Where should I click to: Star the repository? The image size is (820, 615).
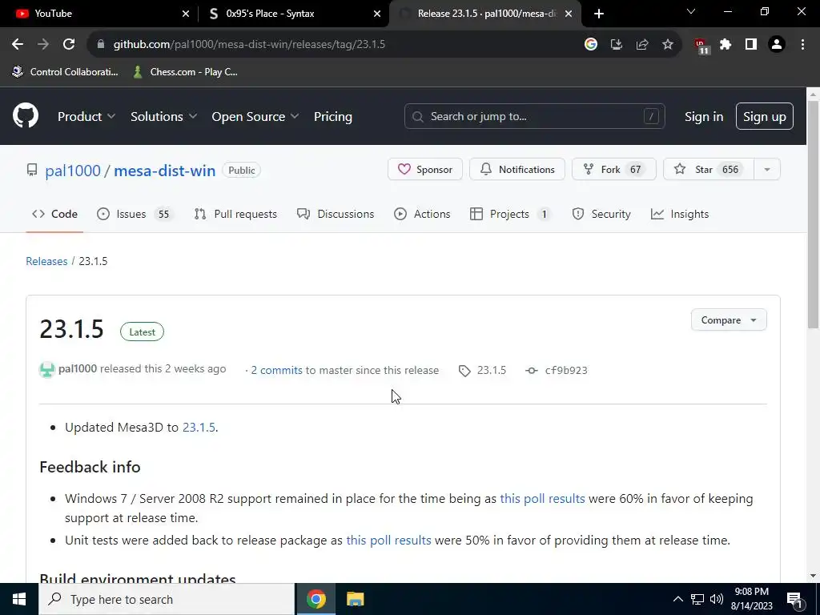coord(709,169)
